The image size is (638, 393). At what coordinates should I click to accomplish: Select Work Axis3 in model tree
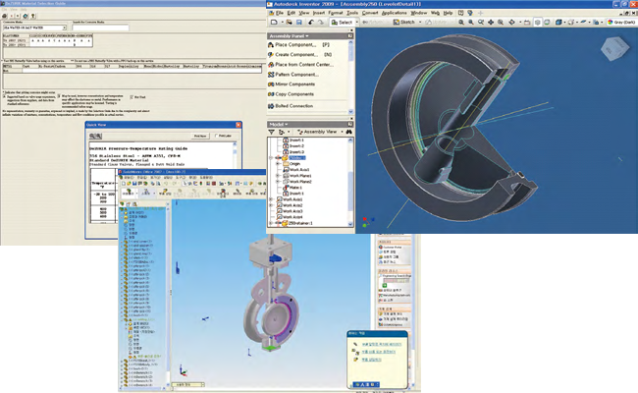click(x=290, y=211)
